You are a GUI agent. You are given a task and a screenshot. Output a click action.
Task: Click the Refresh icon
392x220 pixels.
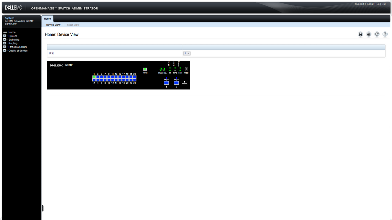tap(377, 34)
